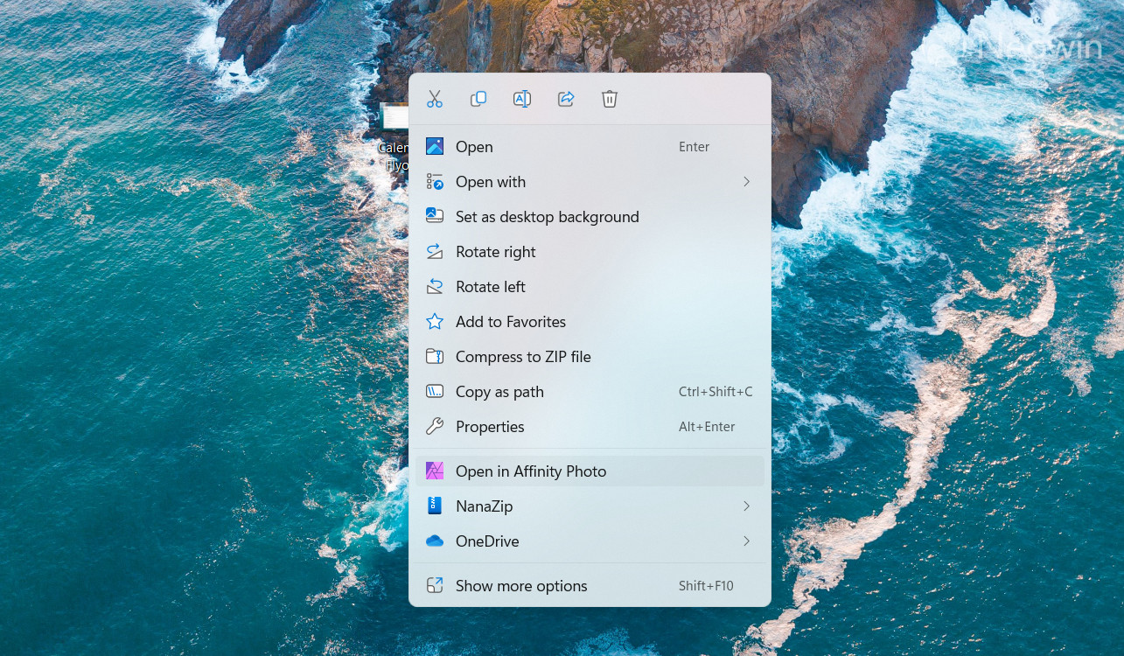Choose Rotate left
The image size is (1124, 656).
click(590, 287)
